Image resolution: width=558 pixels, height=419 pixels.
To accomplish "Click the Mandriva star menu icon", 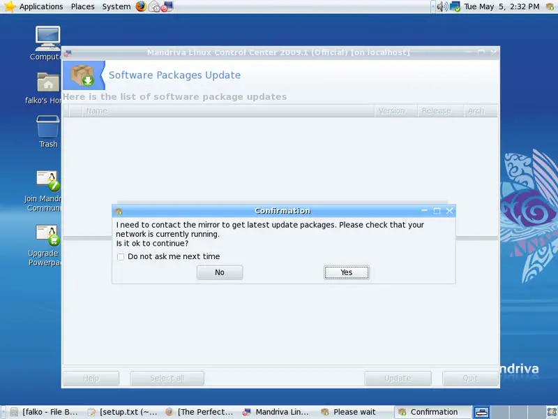I will click(x=9, y=6).
